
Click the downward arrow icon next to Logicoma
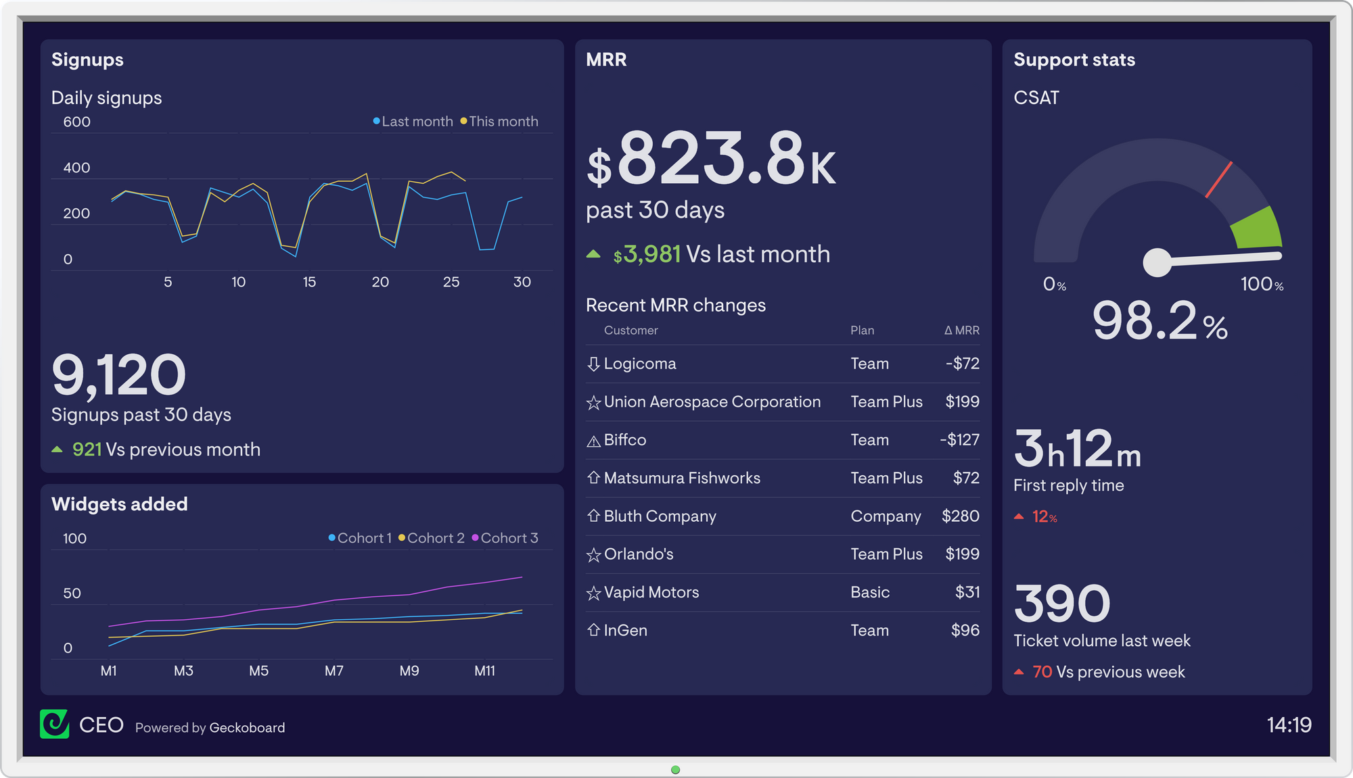[591, 363]
